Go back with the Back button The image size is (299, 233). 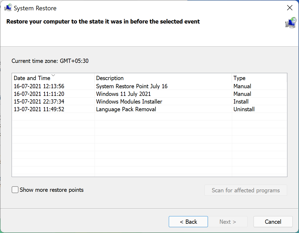[x=188, y=222]
